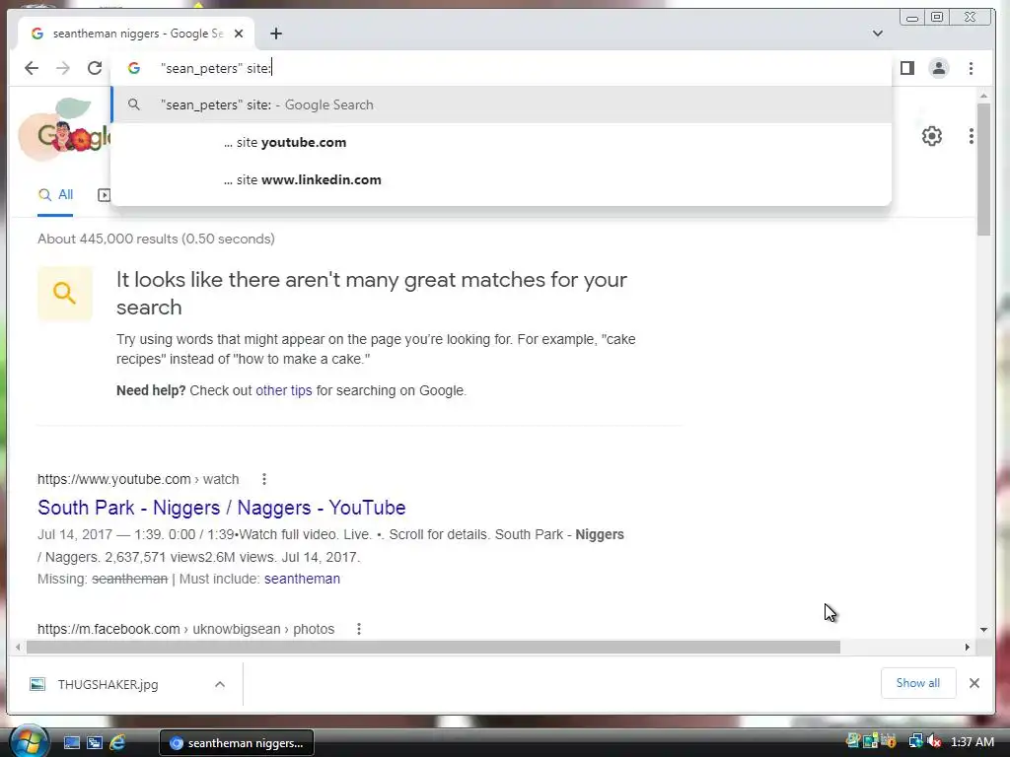Click the magnifier icon of the first suggestion

point(133,104)
